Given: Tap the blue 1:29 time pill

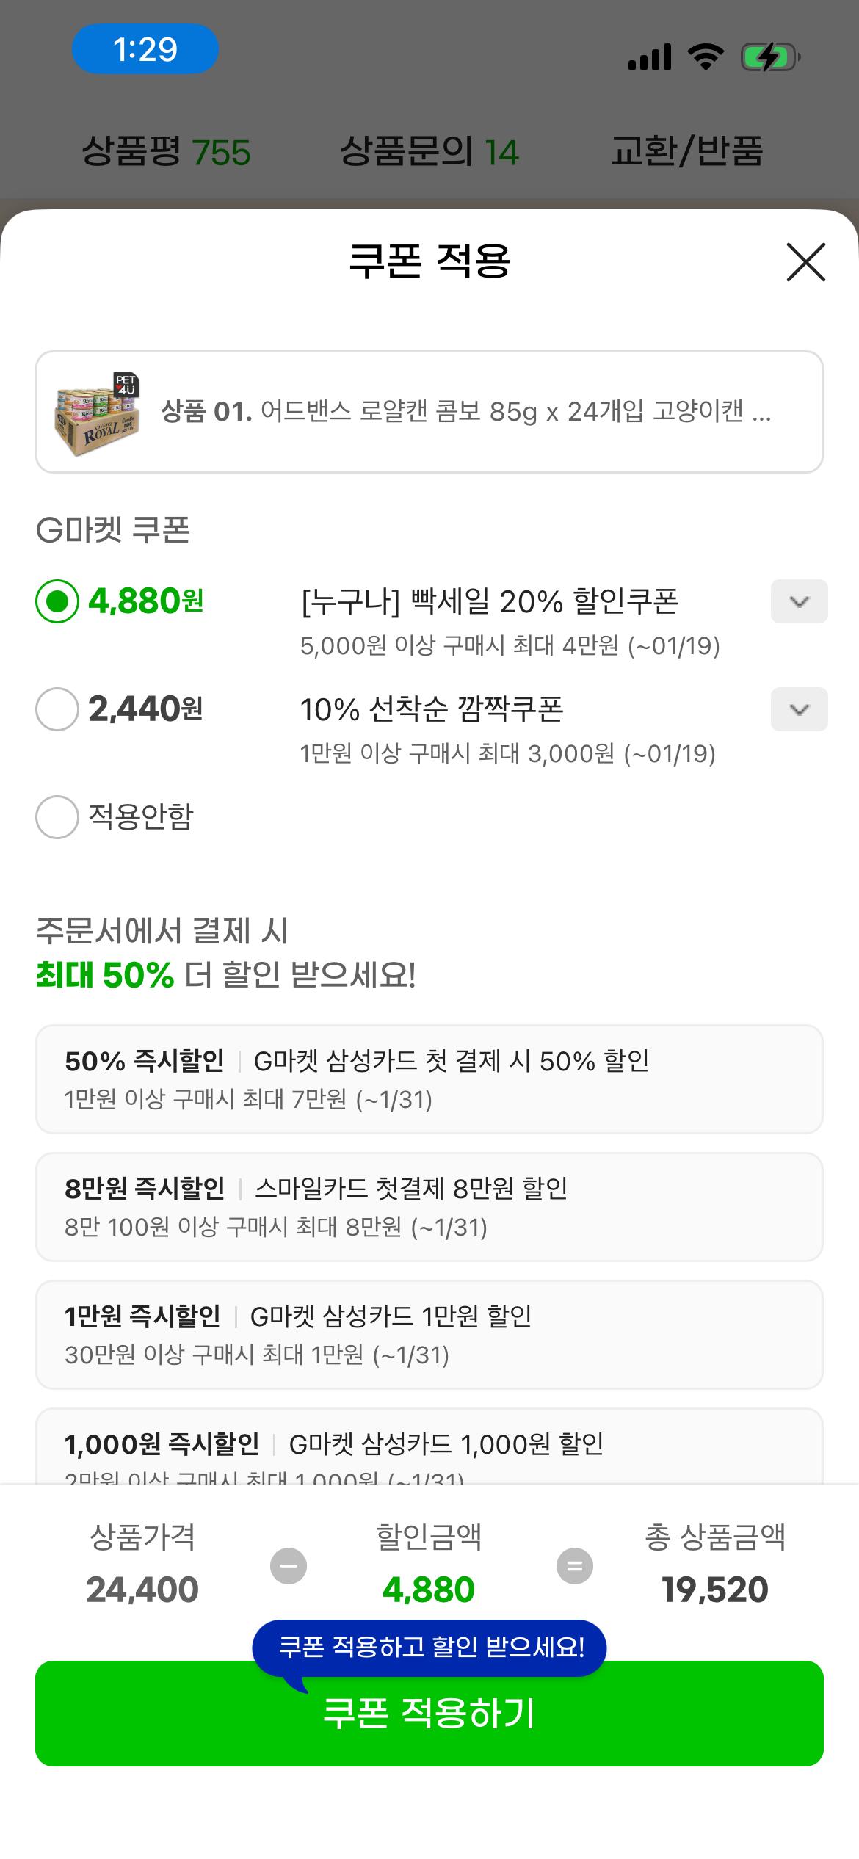Looking at the screenshot, I should pos(145,48).
